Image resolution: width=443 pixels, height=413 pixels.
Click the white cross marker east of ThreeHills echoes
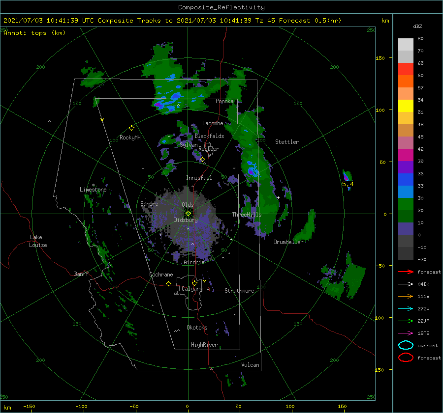278,197
